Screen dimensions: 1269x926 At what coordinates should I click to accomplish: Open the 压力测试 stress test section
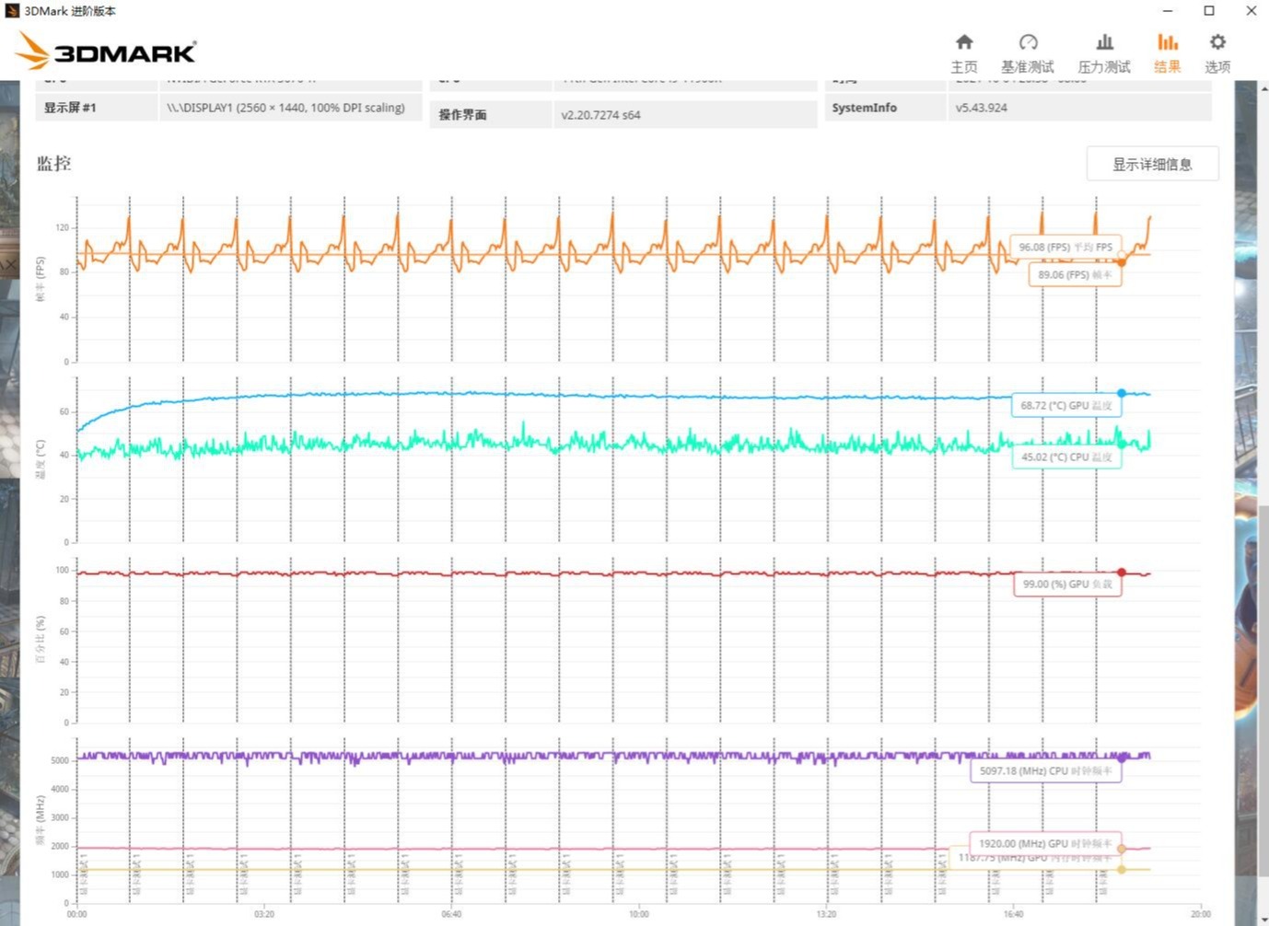point(1104,53)
